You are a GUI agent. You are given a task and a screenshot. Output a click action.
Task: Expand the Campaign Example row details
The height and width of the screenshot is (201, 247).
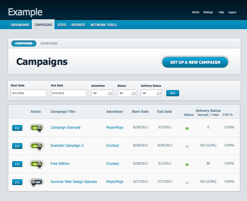[17, 128]
